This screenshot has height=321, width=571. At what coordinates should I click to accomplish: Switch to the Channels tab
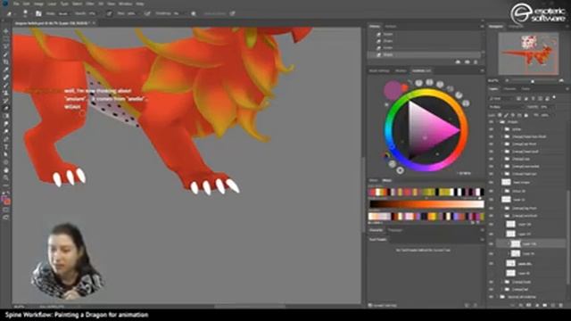[x=509, y=89]
